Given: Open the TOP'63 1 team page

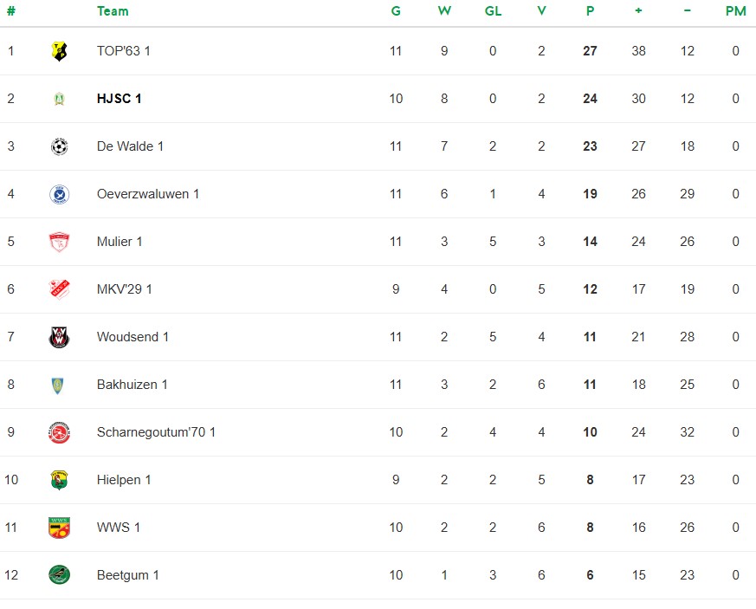Looking at the screenshot, I should coord(124,51).
